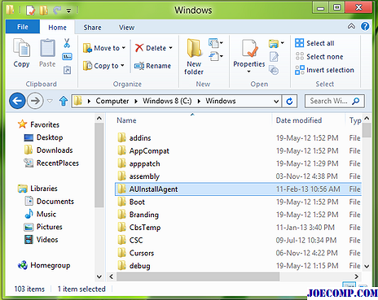Click Windows 8 (C:) breadcrumb segment
The height and width of the screenshot is (300, 378).
pos(167,101)
